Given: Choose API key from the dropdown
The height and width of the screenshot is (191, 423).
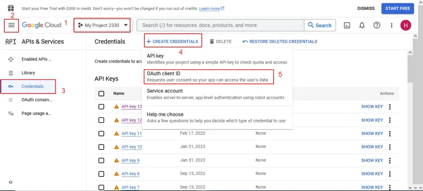Looking at the screenshot, I should click(x=217, y=59).
